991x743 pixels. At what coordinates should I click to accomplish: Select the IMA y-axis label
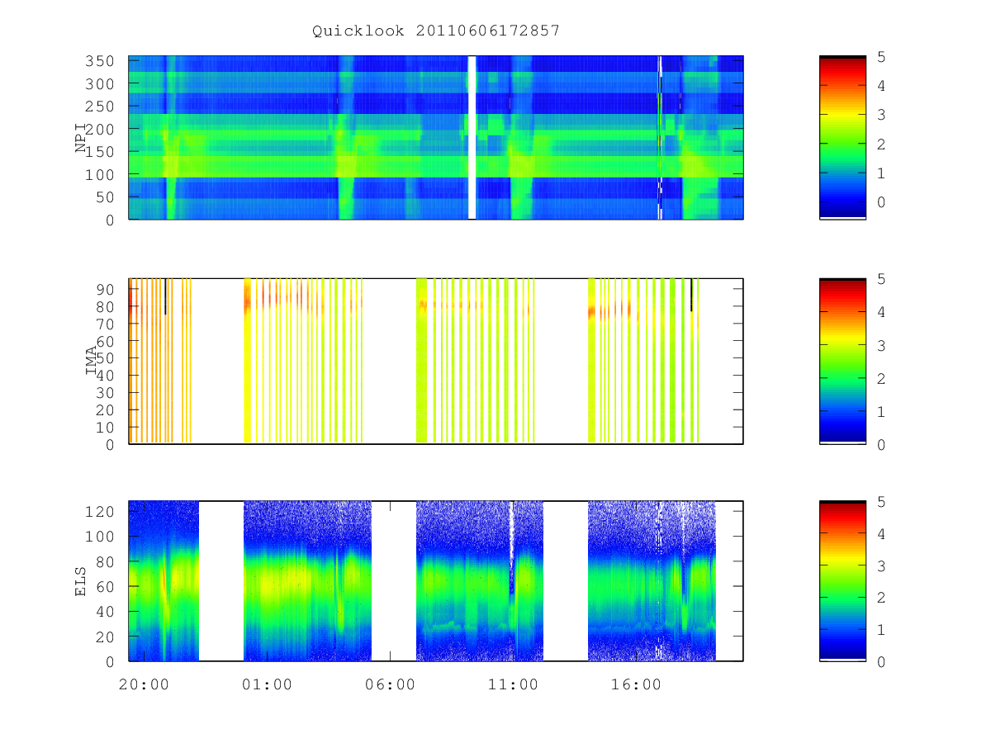91,361
